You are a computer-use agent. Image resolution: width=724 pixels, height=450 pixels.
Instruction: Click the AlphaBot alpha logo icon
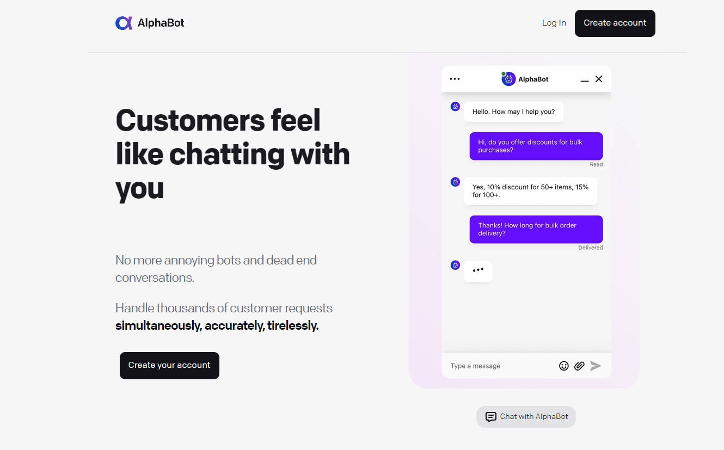pos(123,23)
